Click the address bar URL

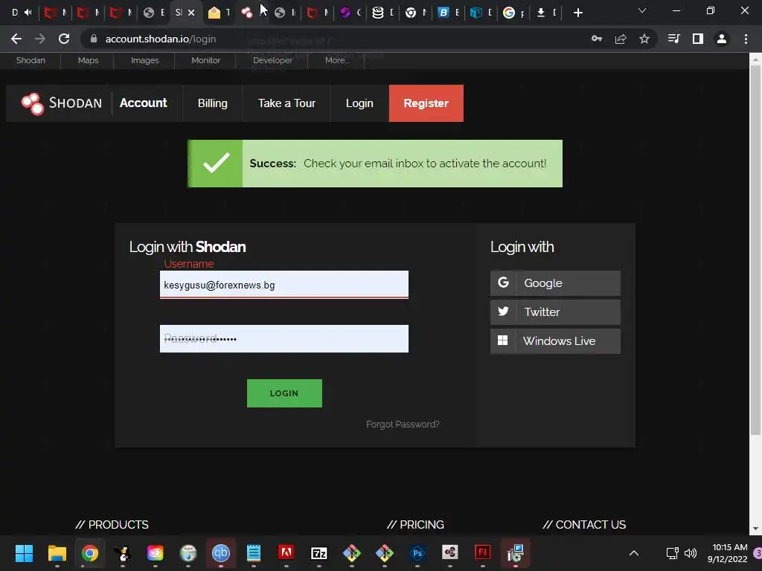[x=161, y=39]
